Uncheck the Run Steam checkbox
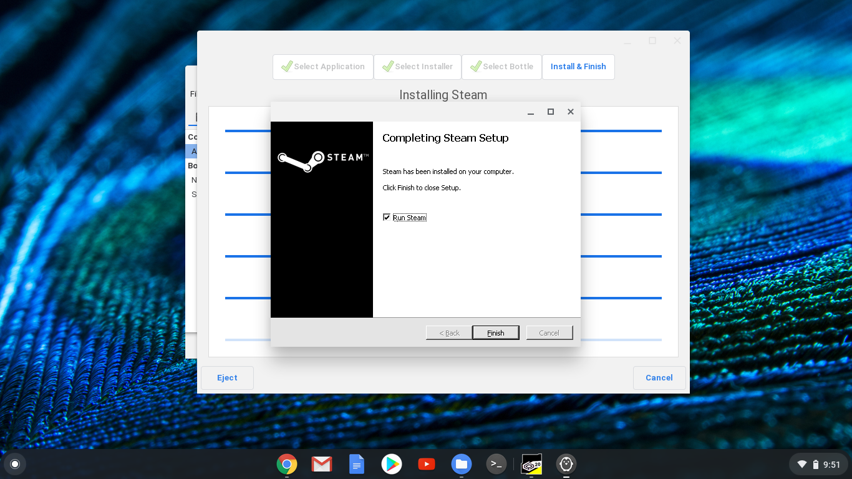The width and height of the screenshot is (852, 479). click(387, 217)
